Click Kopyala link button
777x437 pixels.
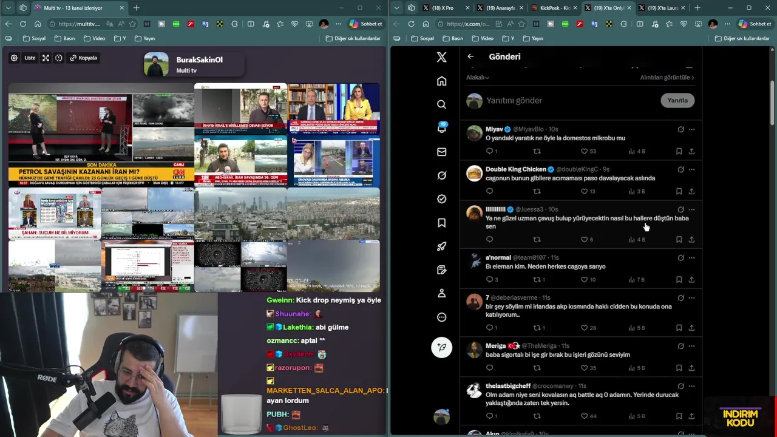click(x=84, y=58)
